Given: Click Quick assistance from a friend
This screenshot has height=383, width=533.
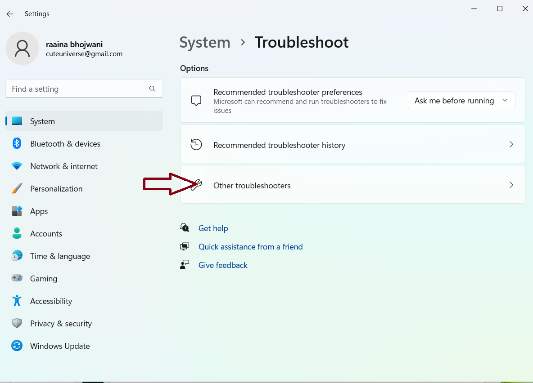Looking at the screenshot, I should tap(250, 247).
